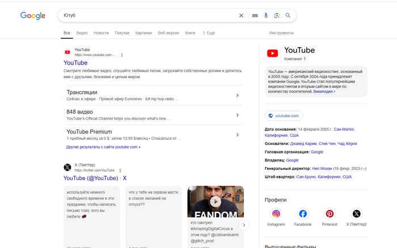The image size is (397, 248).
Task: Open Другие результаты с сайта youtube.com link
Action: (103, 147)
